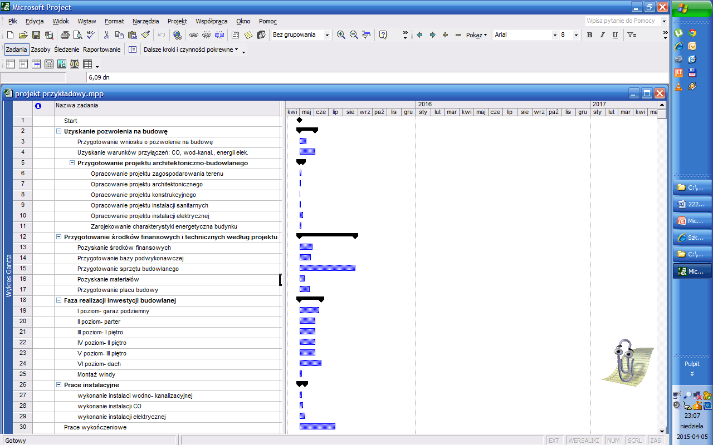Unlink tasks with the broken chain icon
713x445 pixels.
point(207,35)
